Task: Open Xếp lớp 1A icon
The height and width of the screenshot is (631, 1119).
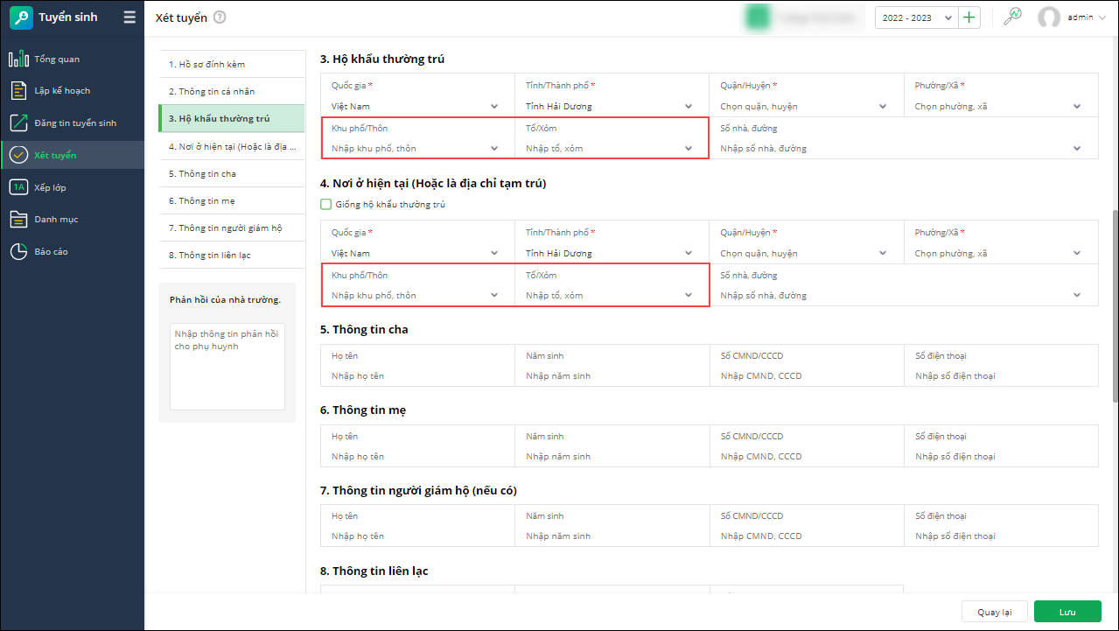Action: 18,187
